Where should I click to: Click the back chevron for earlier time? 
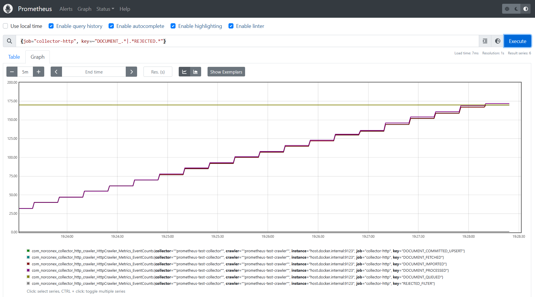(x=56, y=71)
